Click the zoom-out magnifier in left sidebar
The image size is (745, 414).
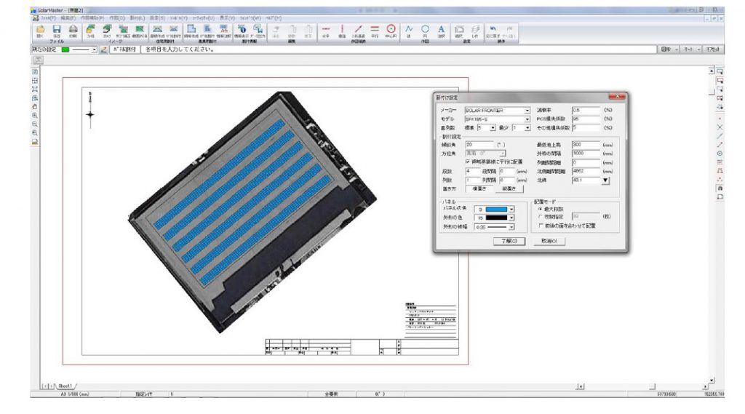[x=35, y=124]
